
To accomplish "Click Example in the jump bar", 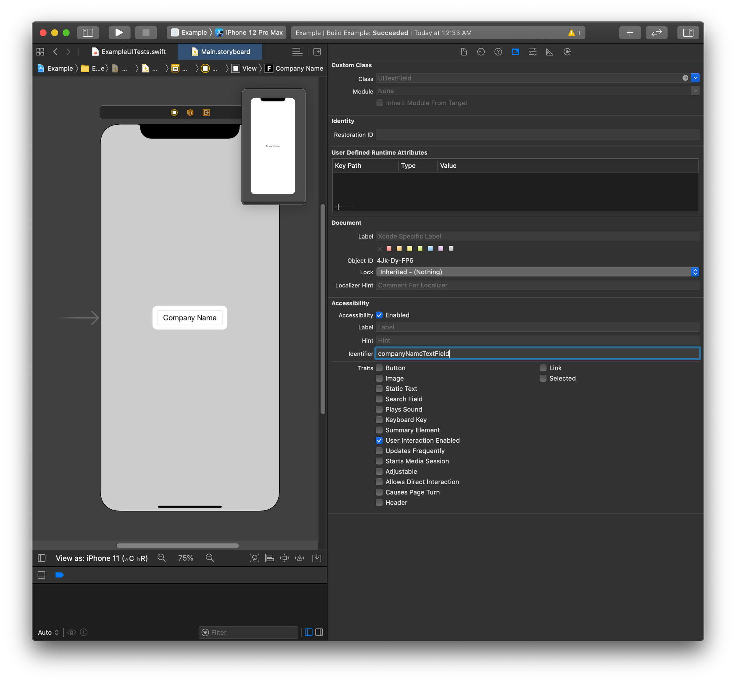I will [x=55, y=68].
